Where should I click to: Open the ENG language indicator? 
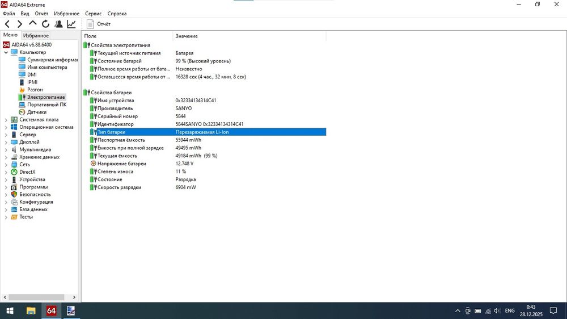[x=510, y=310]
